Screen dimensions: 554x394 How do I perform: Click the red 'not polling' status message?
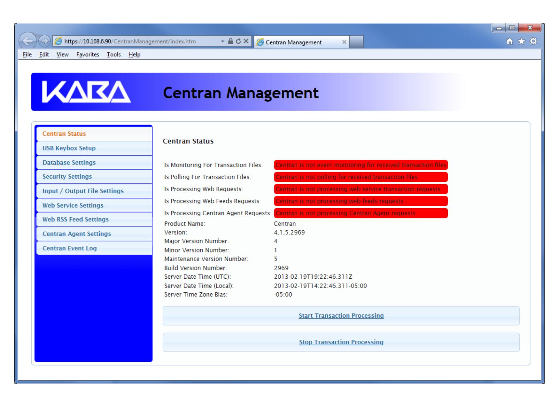coord(361,177)
